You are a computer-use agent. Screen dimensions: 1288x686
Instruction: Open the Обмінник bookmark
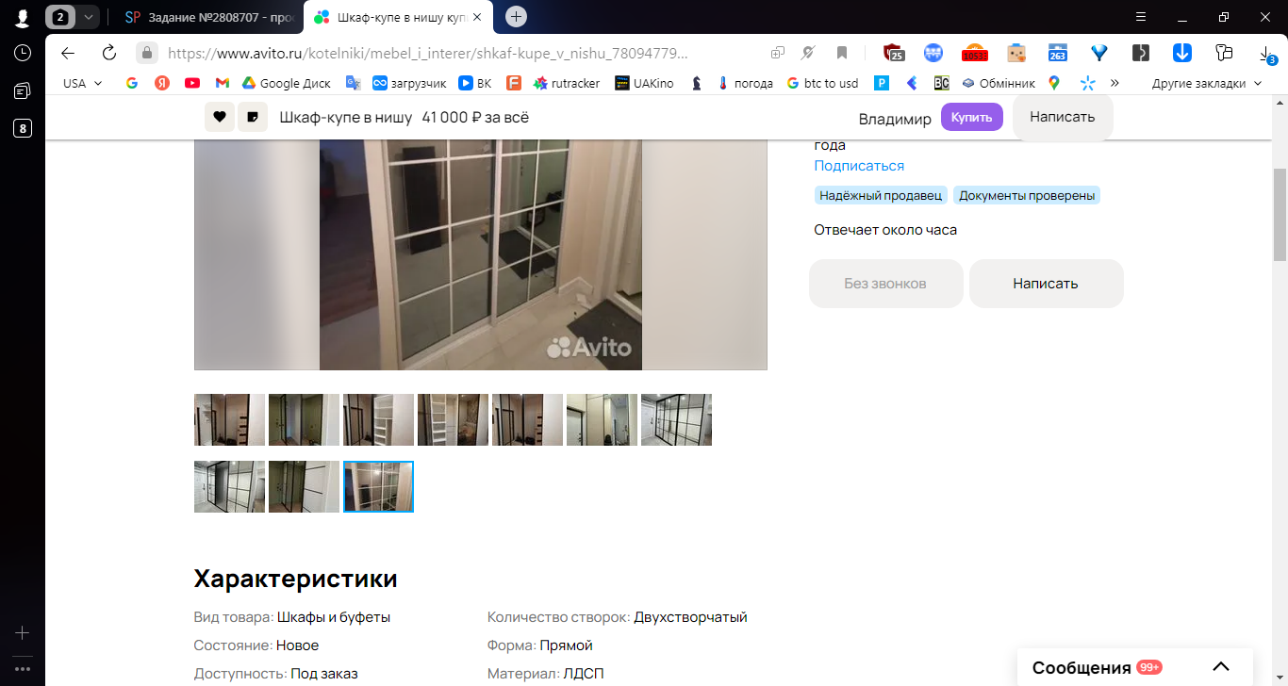(x=999, y=83)
